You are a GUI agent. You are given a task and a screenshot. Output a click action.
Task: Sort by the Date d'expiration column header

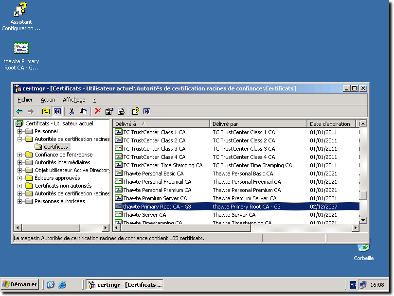(332, 124)
